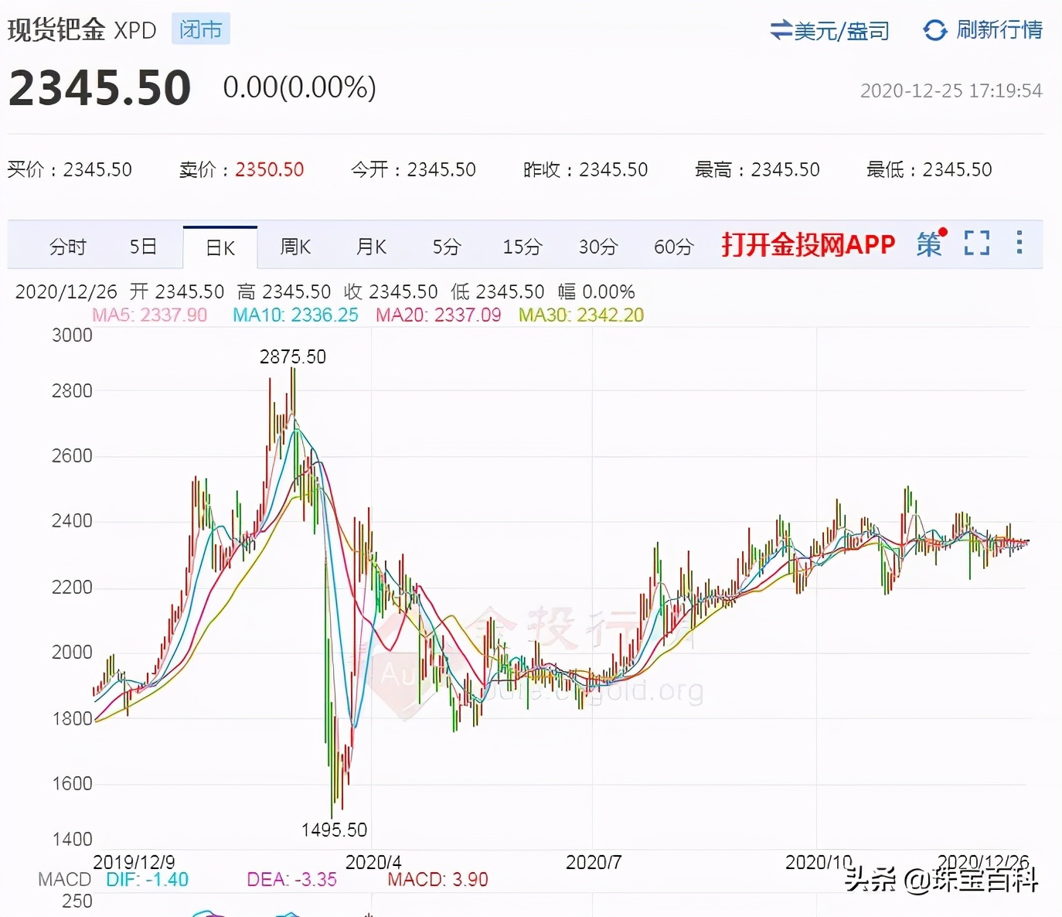Click the 闭市 market status badge
Image resolution: width=1062 pixels, height=917 pixels.
(x=200, y=28)
